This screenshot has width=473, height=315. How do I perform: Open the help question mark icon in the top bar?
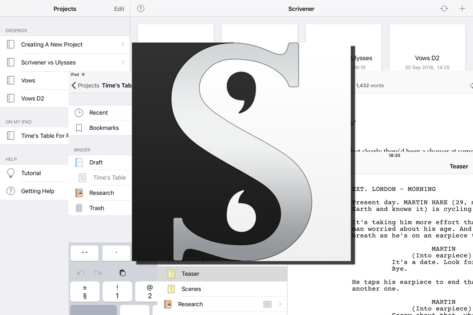141,9
